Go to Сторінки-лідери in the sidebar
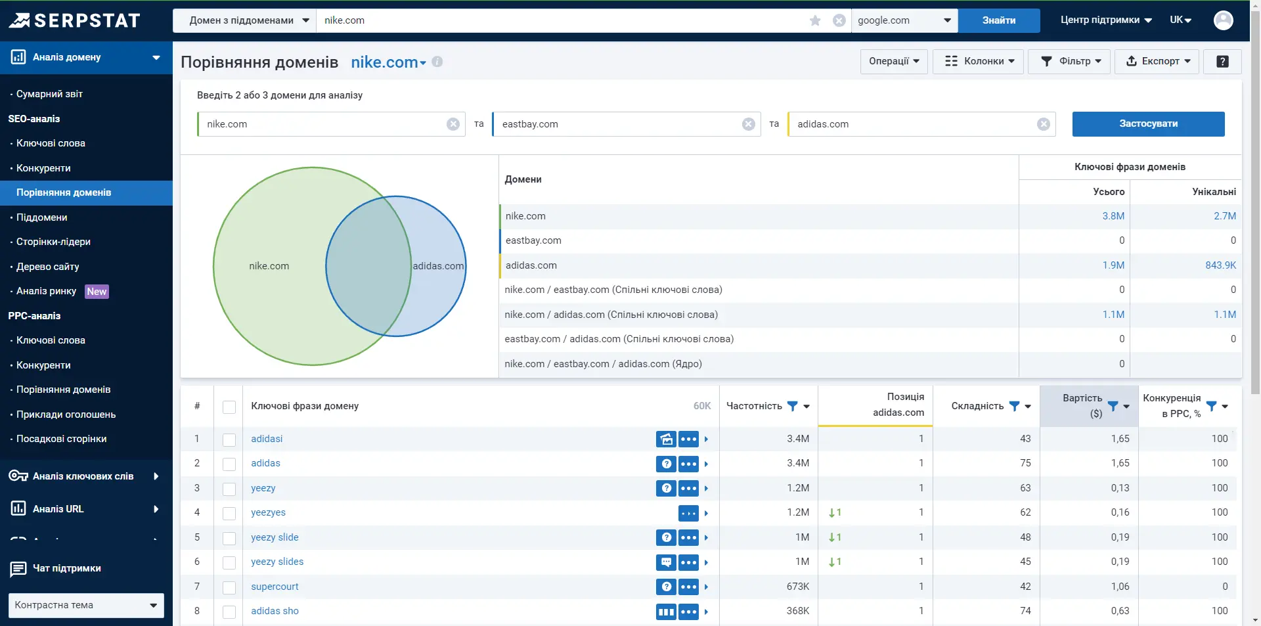1261x626 pixels. click(x=53, y=242)
